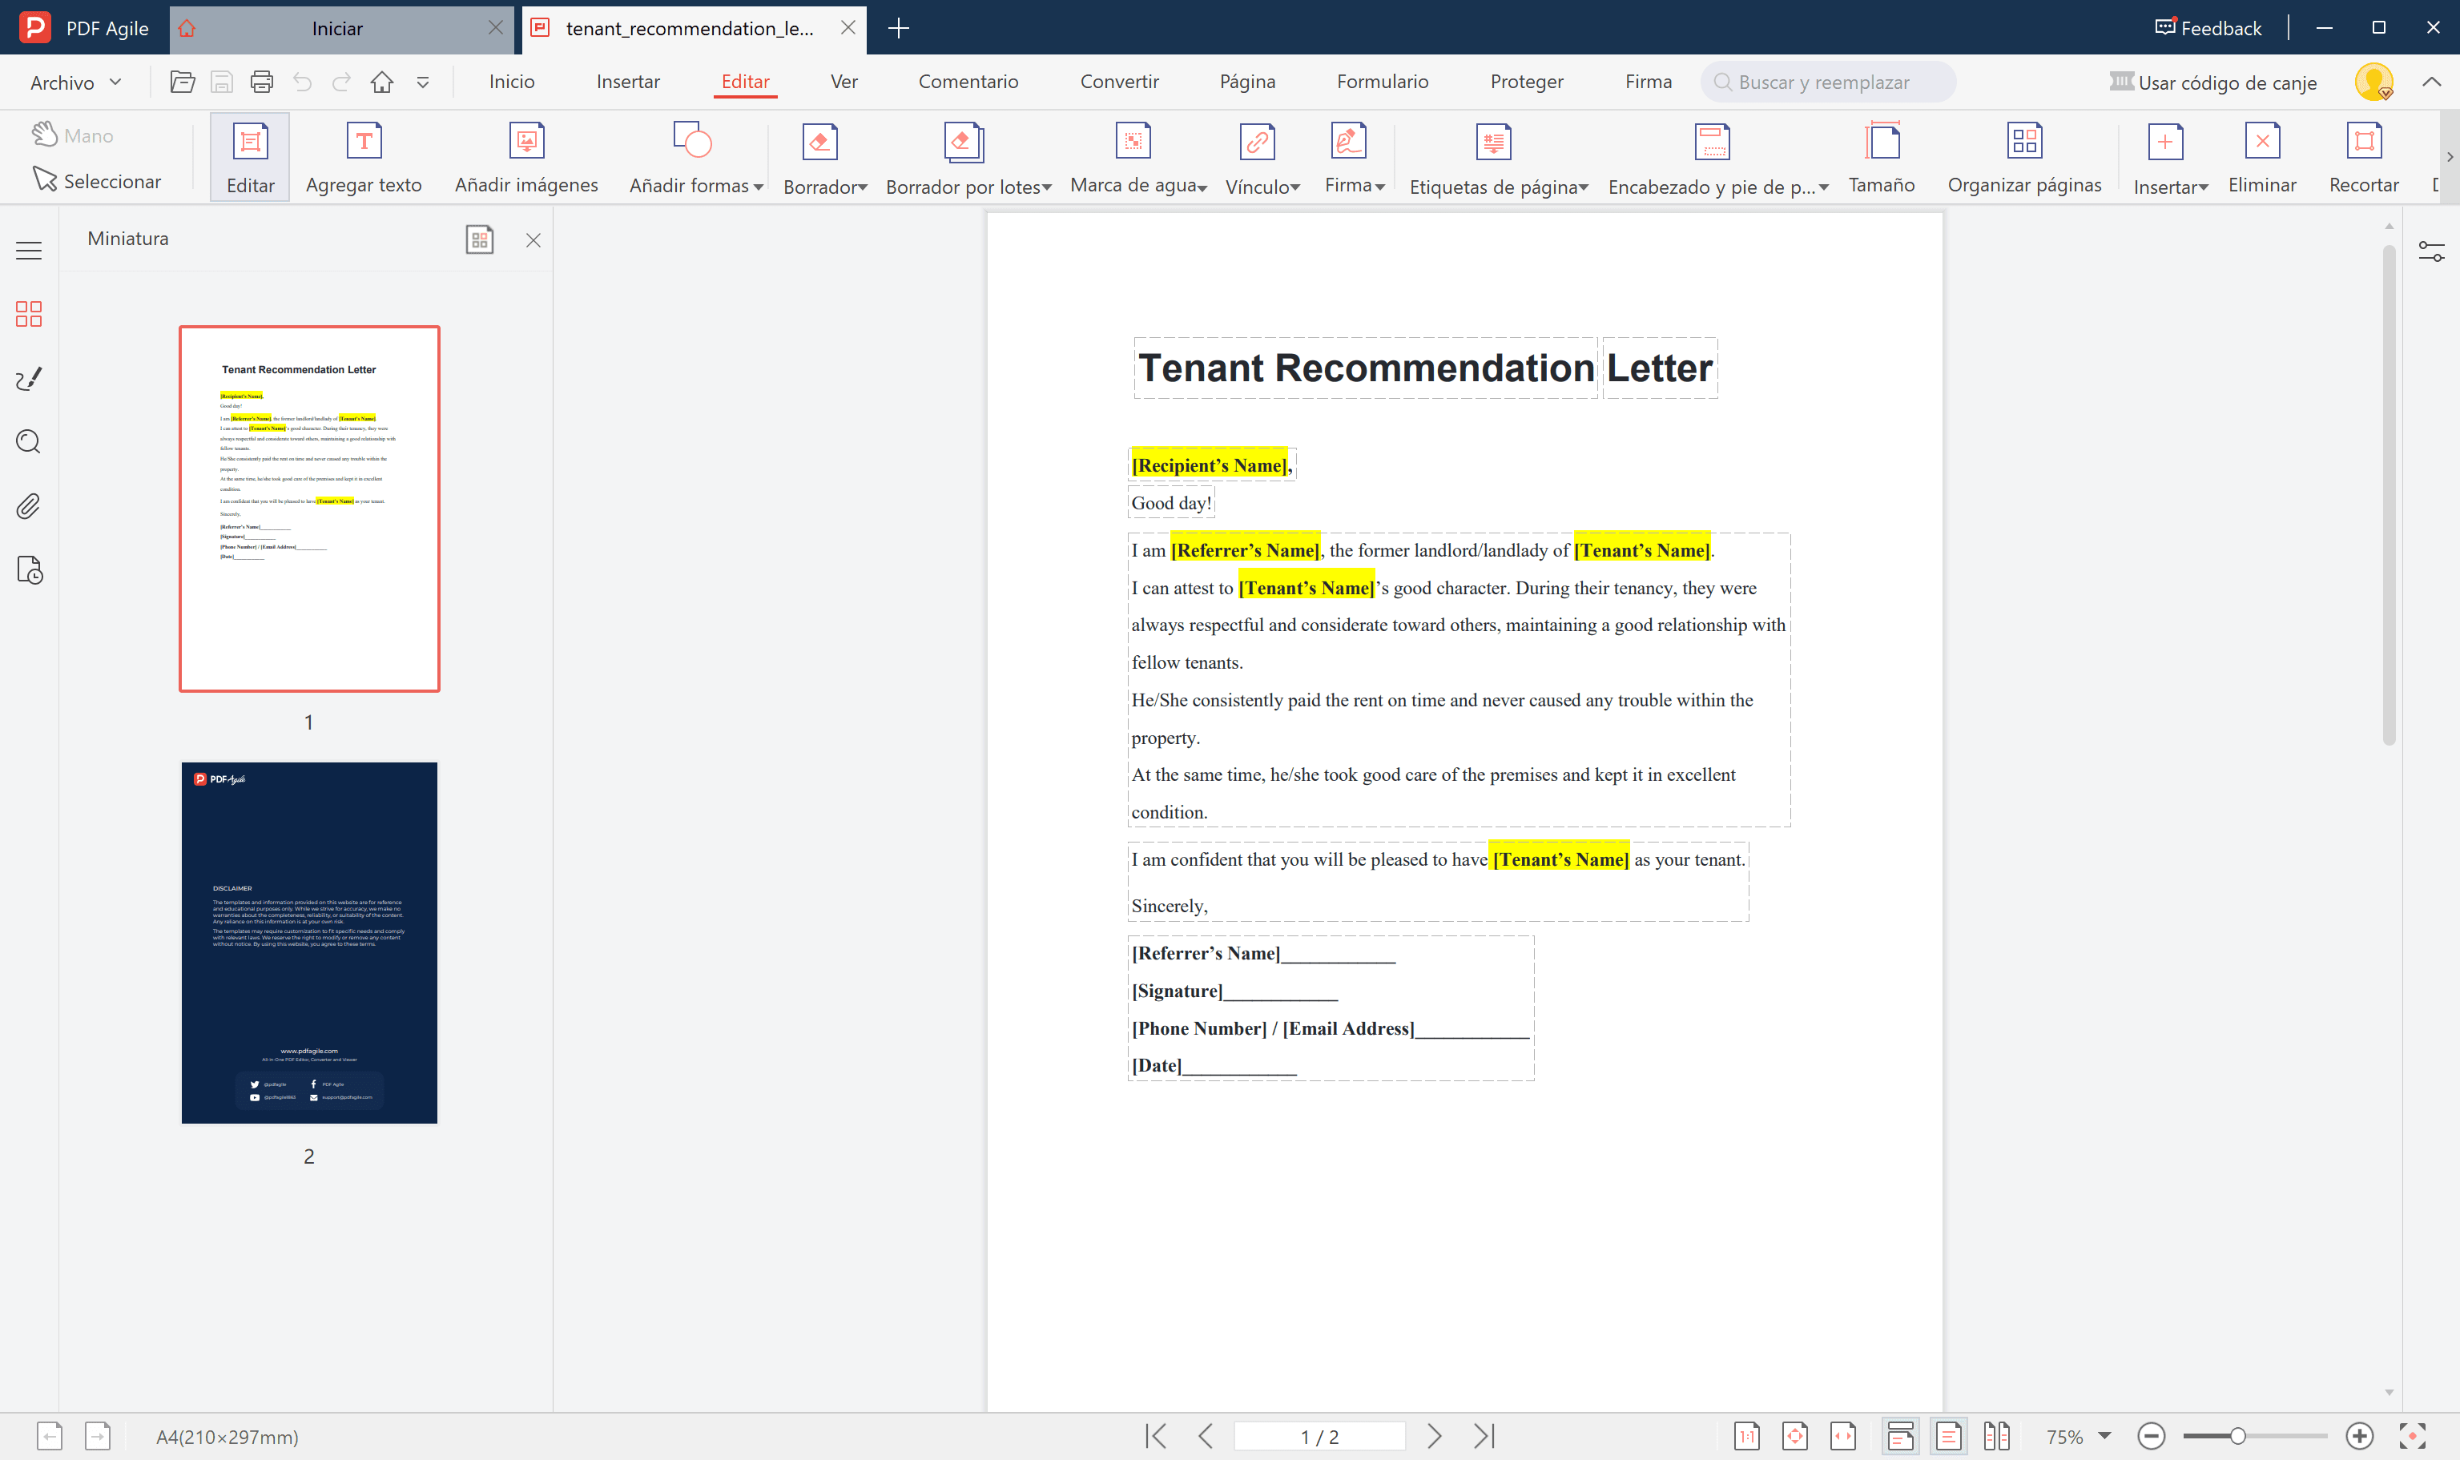Click Usar código de canje

coord(2214,82)
